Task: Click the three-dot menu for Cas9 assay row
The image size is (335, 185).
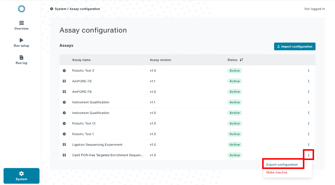Action: pyautogui.click(x=308, y=155)
